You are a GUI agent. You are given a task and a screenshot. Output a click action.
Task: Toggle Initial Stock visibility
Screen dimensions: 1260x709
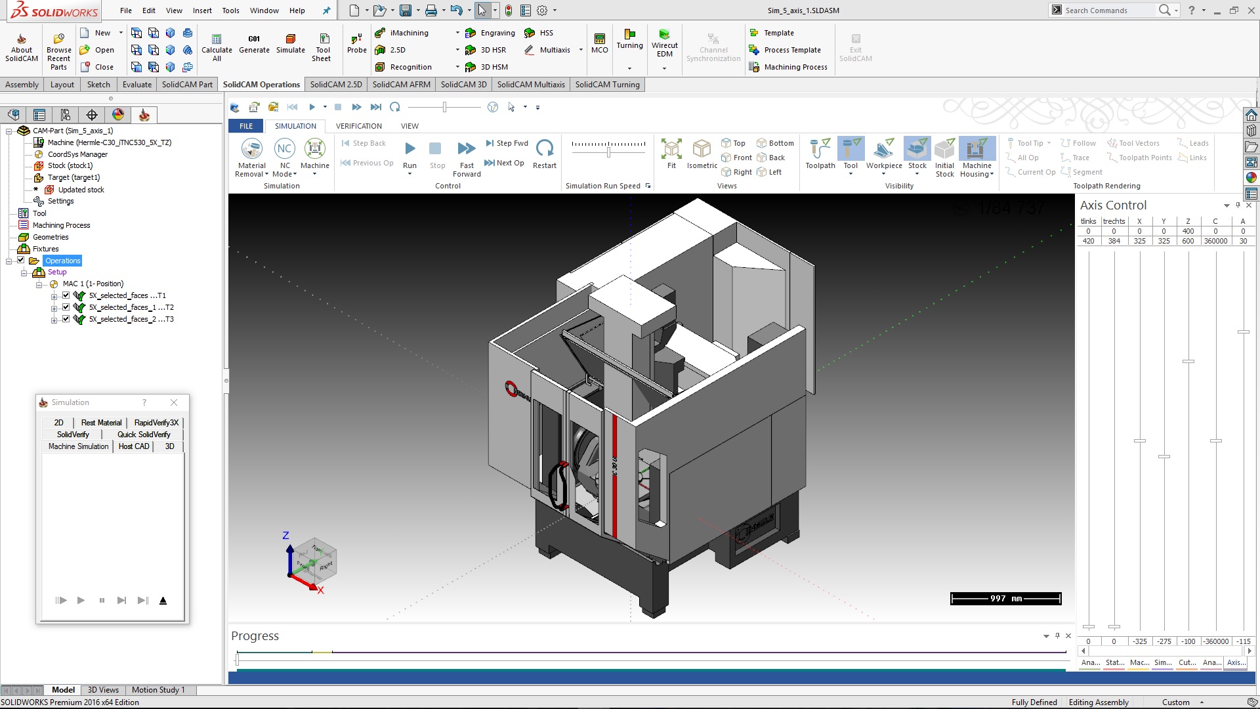click(944, 158)
